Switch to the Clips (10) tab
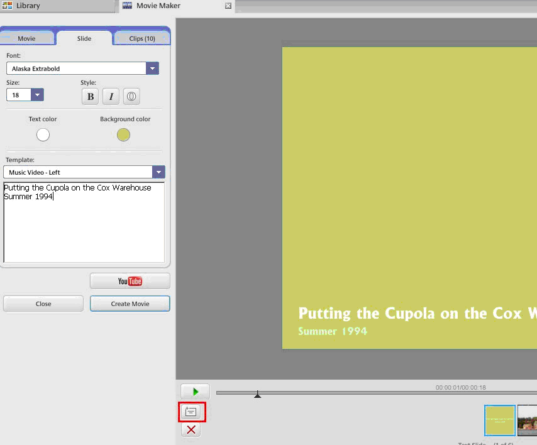Viewport: 537px width, 445px height. [x=142, y=38]
